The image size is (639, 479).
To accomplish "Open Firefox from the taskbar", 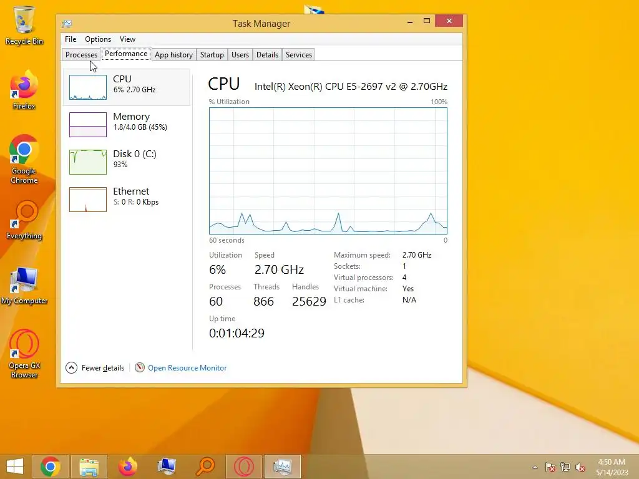I will tap(128, 467).
